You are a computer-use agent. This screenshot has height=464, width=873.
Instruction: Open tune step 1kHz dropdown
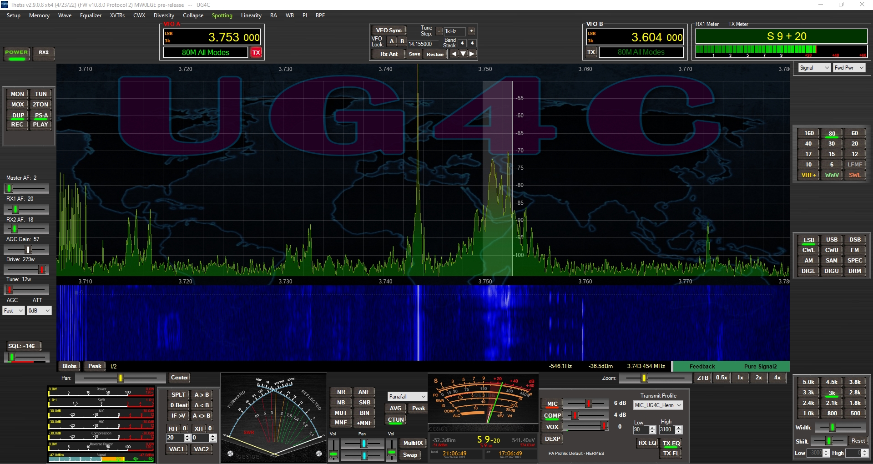(455, 31)
